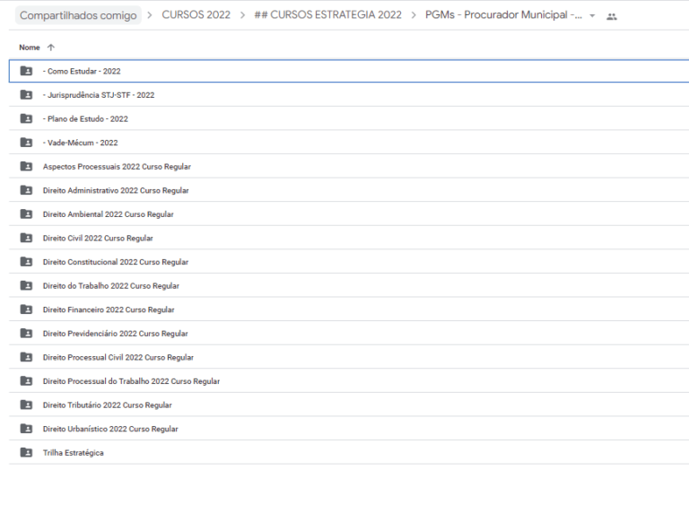This screenshot has height=531, width=689.
Task: Click the folder icon beside Trilha Estratégica
Action: click(26, 452)
